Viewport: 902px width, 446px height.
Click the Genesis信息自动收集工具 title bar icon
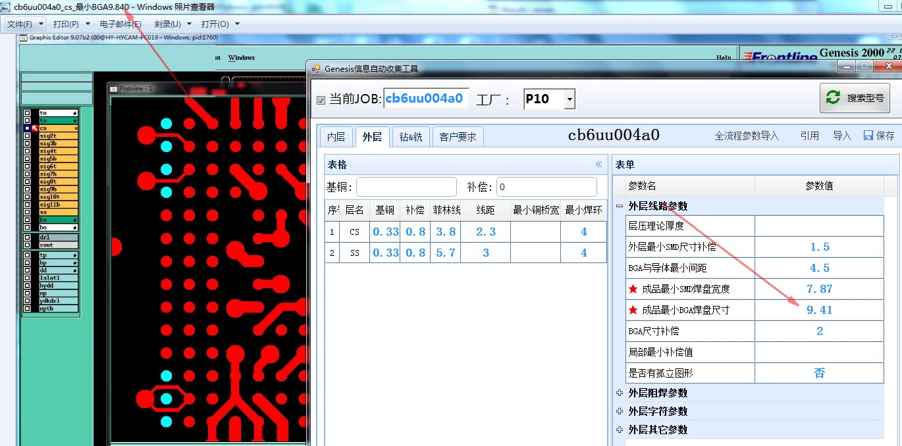[x=316, y=68]
